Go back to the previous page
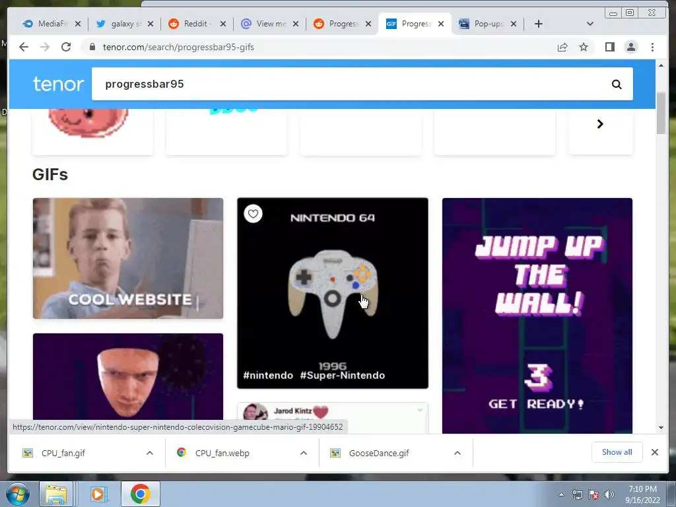The width and height of the screenshot is (676, 507). (24, 47)
